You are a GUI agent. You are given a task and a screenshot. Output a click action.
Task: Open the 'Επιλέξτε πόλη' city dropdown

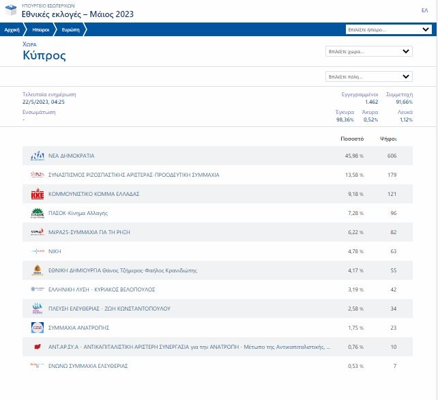coord(369,76)
